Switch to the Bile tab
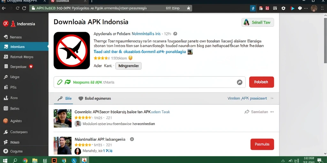Viewport: 327px width, 163px height. pos(65,98)
